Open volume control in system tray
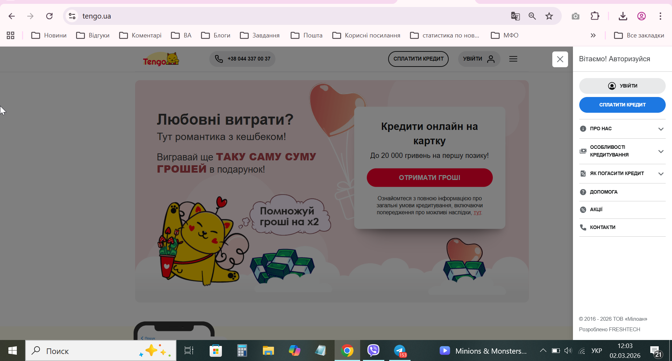Viewport: 672px width, 361px height. tap(568, 350)
